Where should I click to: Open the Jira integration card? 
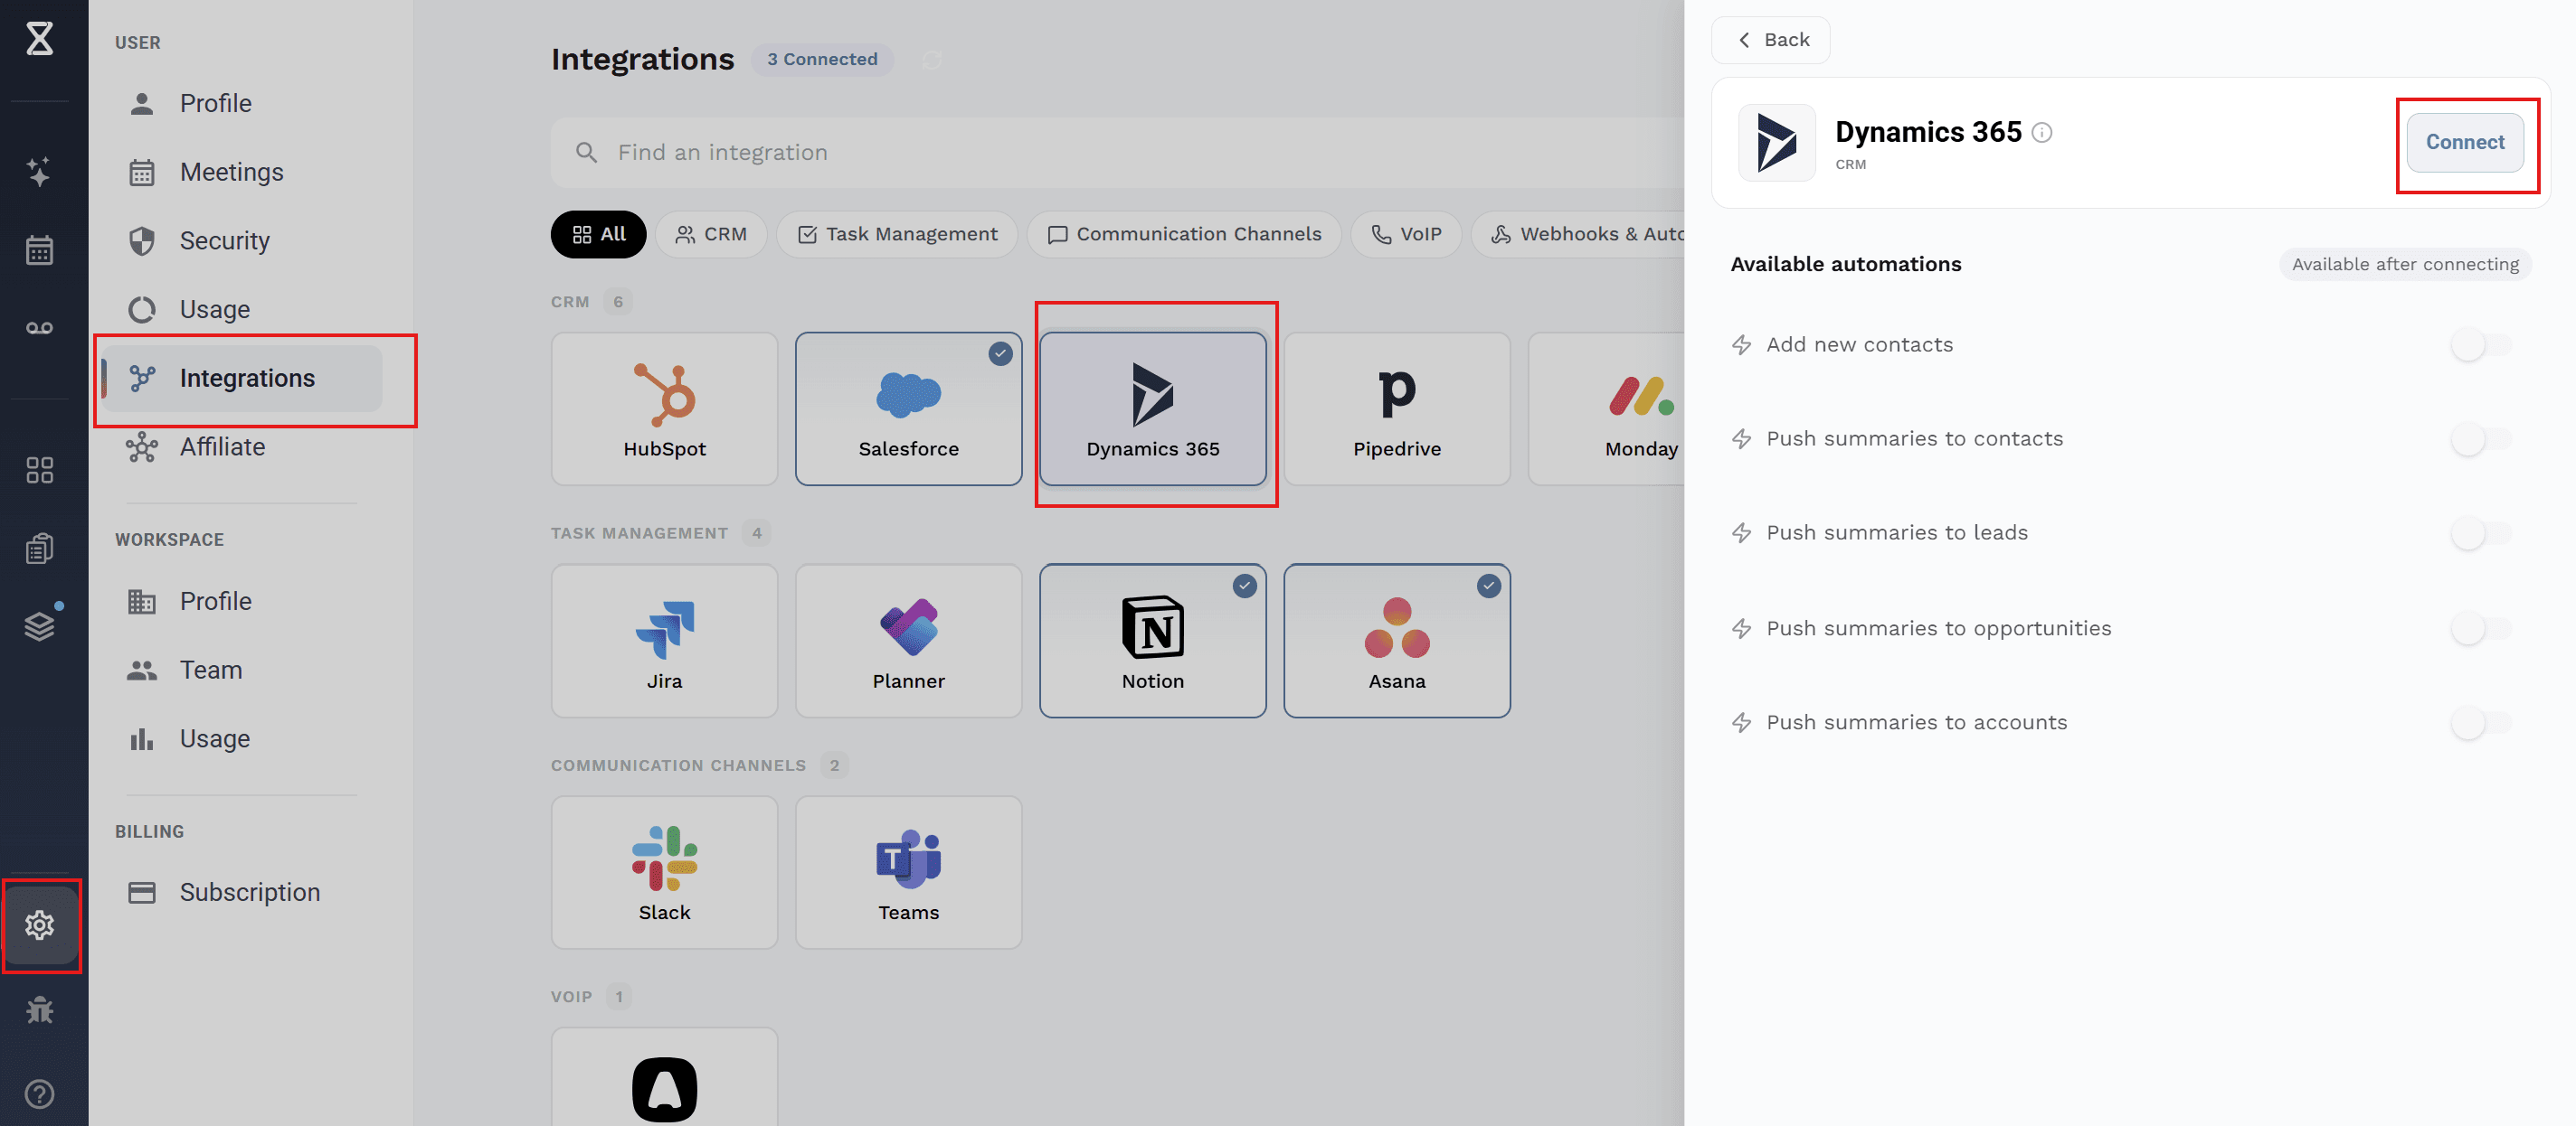(x=664, y=642)
